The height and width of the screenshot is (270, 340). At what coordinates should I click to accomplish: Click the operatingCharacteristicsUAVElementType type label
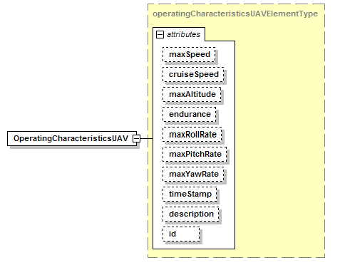tap(235, 14)
